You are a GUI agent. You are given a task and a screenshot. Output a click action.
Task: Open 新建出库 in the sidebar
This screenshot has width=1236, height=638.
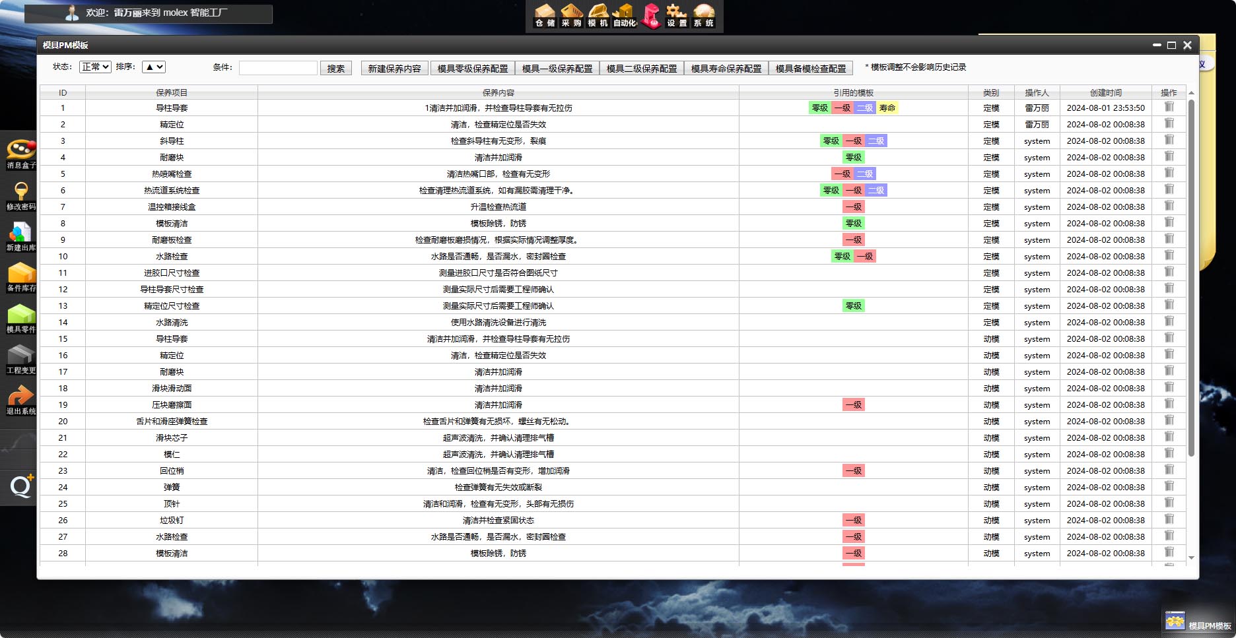tap(21, 236)
